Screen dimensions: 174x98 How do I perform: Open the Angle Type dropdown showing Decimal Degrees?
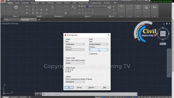[x=98, y=44]
